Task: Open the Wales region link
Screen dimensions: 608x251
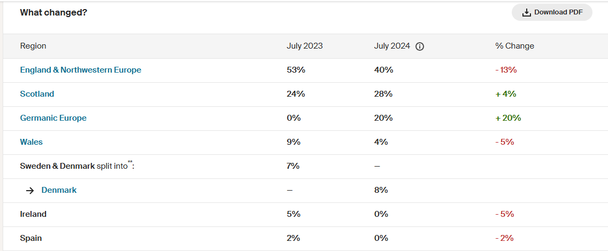Action: (x=31, y=142)
